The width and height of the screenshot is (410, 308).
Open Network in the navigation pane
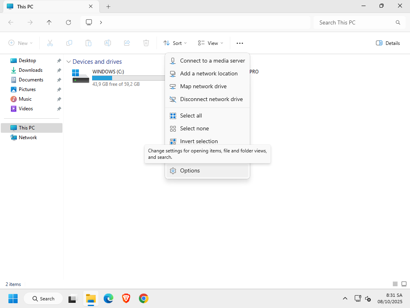tap(28, 138)
